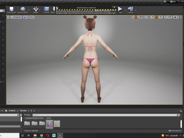Viewport: 184px width, 138px height.
Task: Open the Modes tools icon
Action: click(36, 10)
